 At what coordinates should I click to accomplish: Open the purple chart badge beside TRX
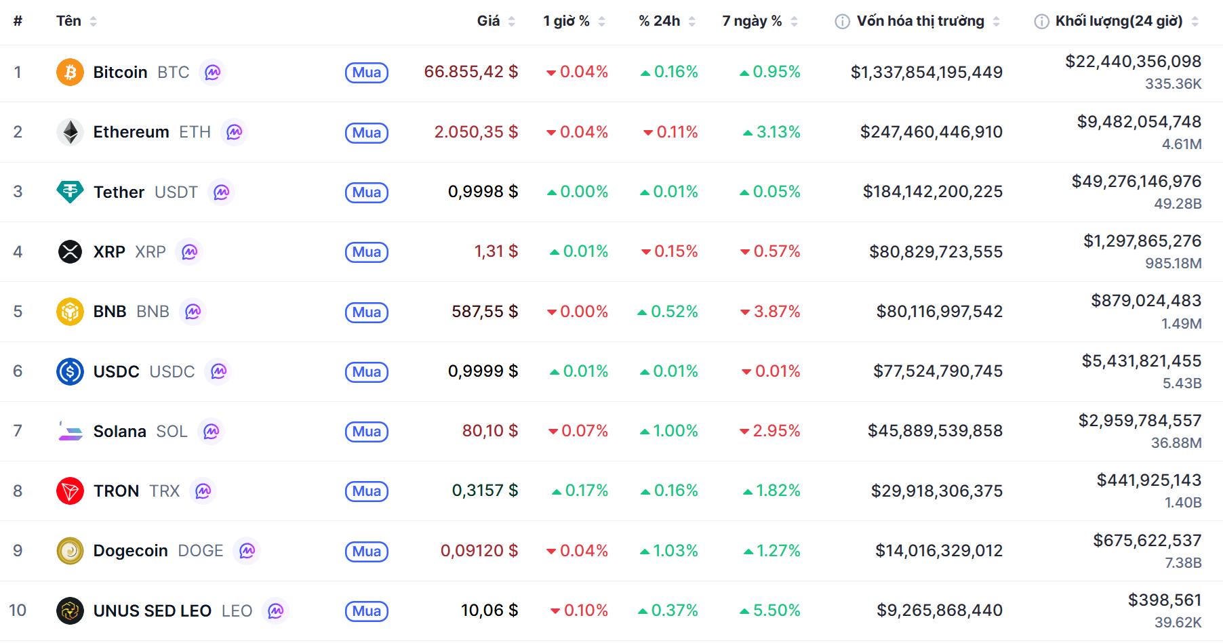[203, 491]
